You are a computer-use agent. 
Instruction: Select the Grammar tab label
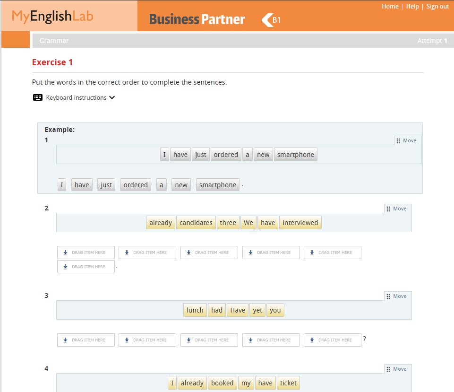(54, 41)
